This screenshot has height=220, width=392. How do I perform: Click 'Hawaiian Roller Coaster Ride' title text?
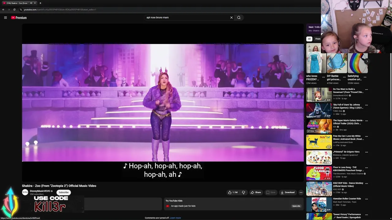(x=347, y=199)
